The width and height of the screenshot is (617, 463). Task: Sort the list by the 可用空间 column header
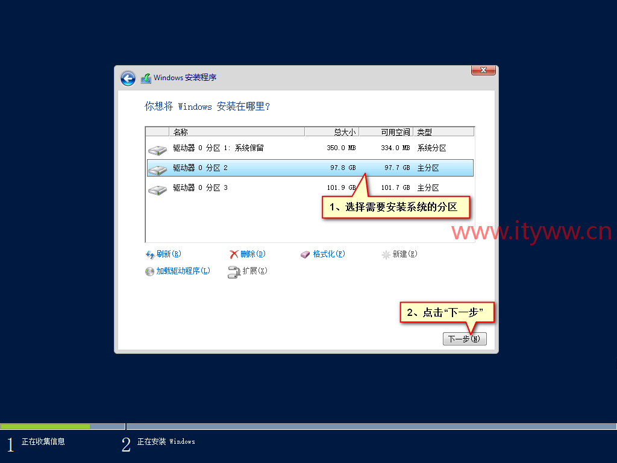coord(386,132)
